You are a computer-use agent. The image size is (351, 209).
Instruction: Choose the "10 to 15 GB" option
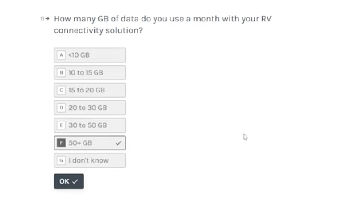click(x=90, y=72)
